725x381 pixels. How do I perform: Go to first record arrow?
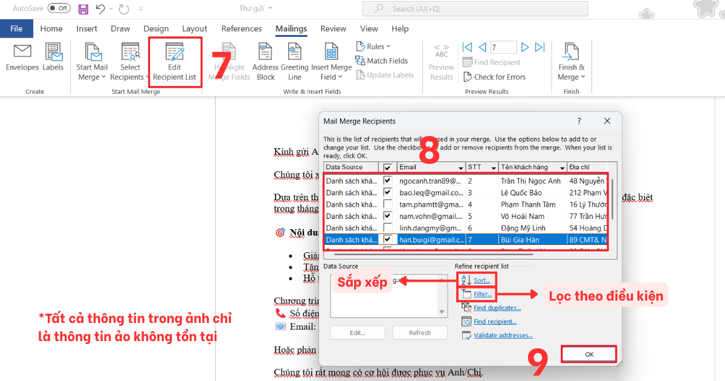click(467, 47)
